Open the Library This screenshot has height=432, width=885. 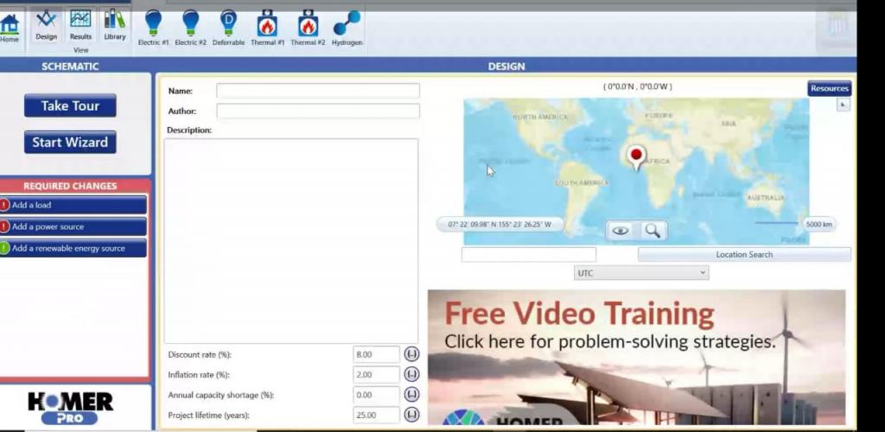pyautogui.click(x=115, y=25)
